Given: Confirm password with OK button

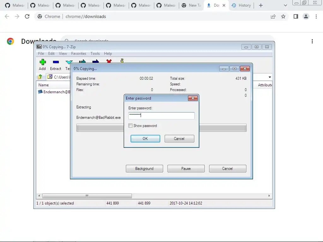Looking at the screenshot, I should point(145,139).
